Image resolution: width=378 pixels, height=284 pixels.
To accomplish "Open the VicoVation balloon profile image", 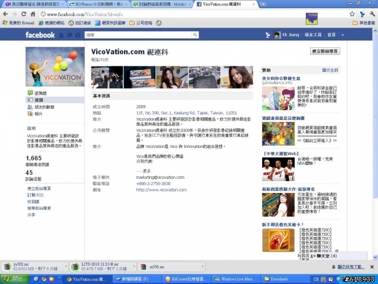I will [55, 67].
